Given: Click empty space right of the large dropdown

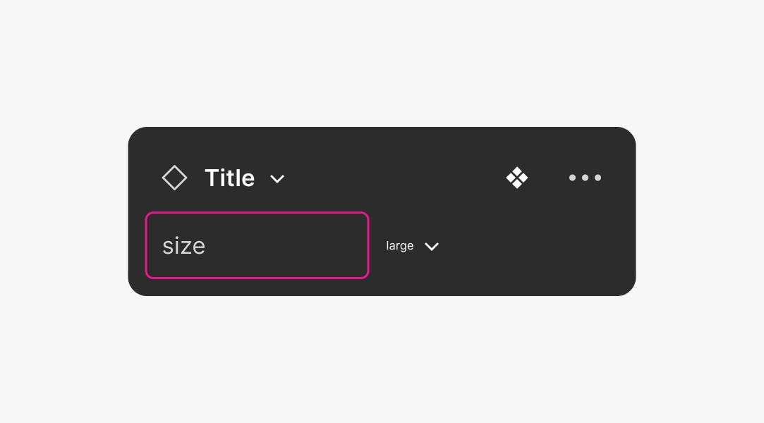Looking at the screenshot, I should tap(536, 246).
